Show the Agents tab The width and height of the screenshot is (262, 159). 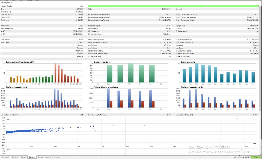click(x=48, y=157)
